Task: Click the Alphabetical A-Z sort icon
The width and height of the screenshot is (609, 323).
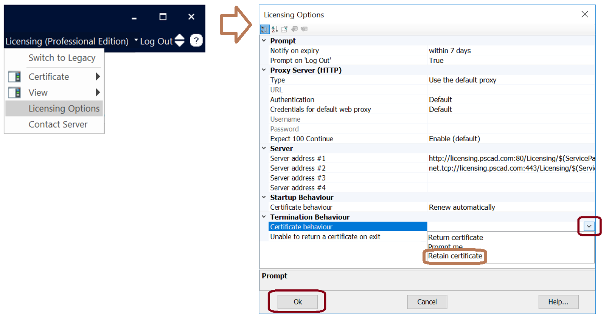Action: (275, 29)
